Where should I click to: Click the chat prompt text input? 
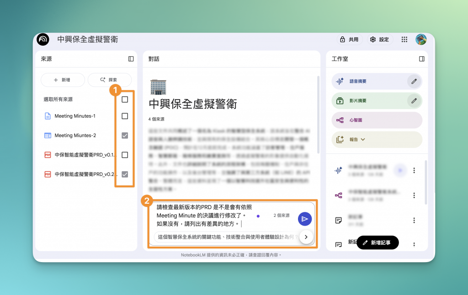pyautogui.click(x=204, y=216)
